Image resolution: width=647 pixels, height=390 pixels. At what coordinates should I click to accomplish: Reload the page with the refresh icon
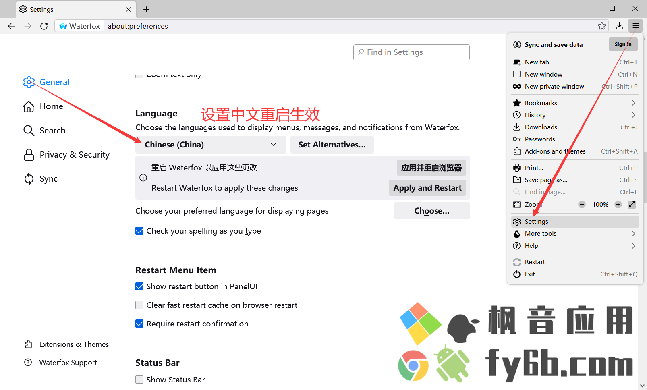point(44,26)
